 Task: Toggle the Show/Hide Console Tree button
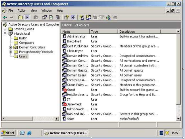[27, 17]
